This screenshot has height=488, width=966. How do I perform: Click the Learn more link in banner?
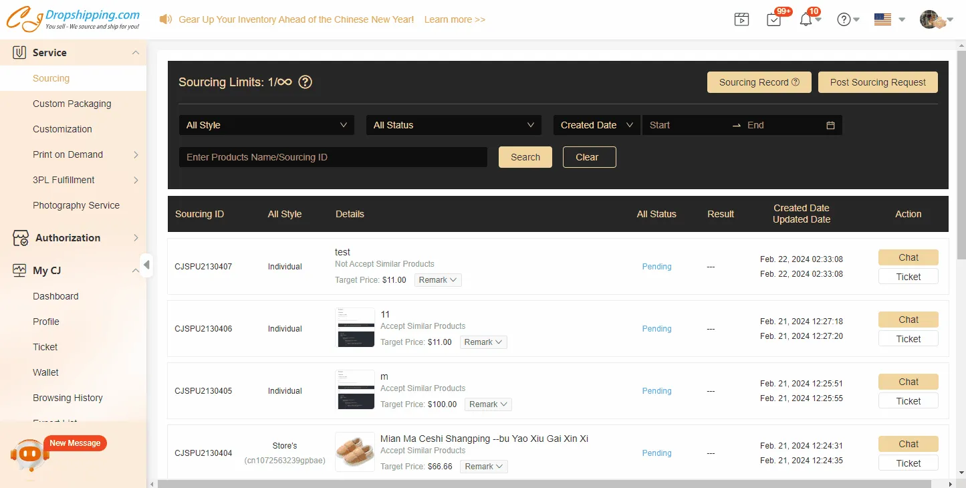[x=455, y=19]
